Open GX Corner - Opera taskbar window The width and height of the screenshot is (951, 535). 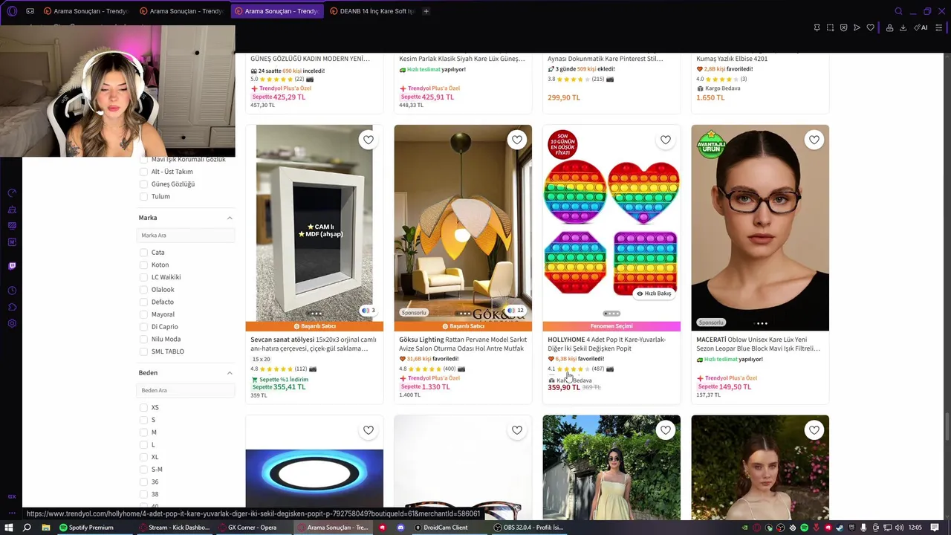(x=247, y=528)
